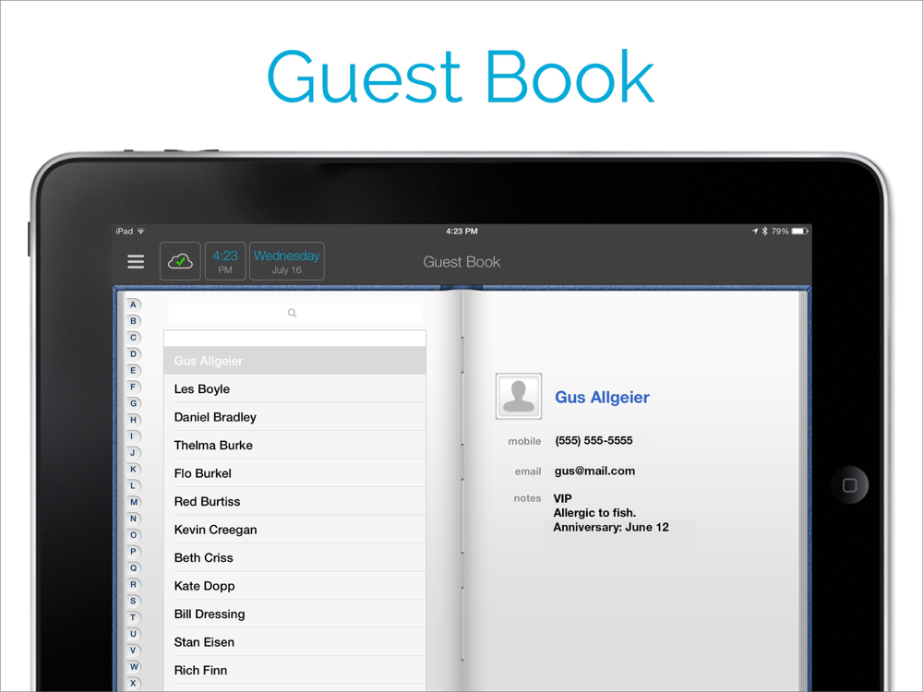Viewport: 923px width, 692px height.
Task: Tap the Bluetooth status icon
Action: click(x=764, y=232)
